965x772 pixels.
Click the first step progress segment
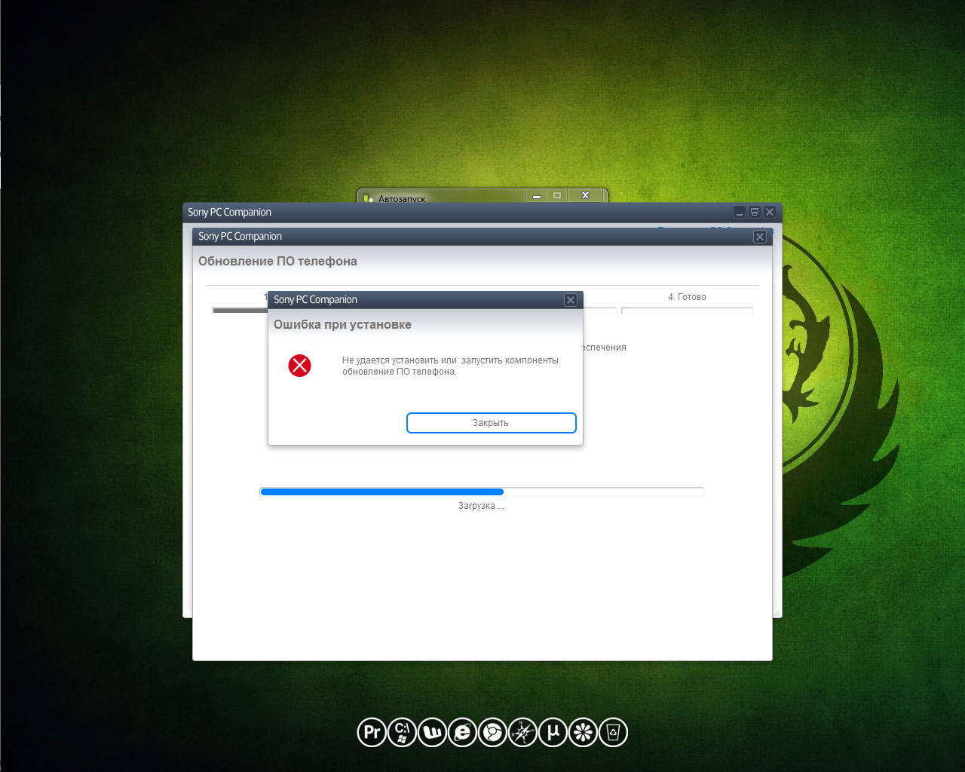[x=240, y=310]
